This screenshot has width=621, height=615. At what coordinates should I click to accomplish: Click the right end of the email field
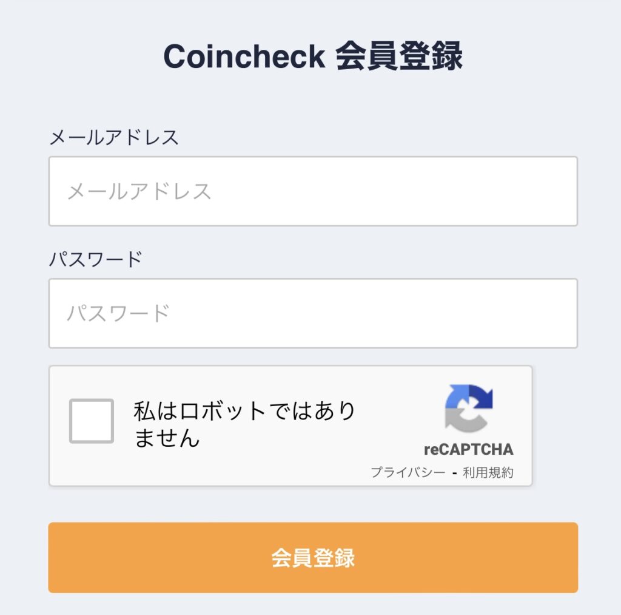[558, 191]
